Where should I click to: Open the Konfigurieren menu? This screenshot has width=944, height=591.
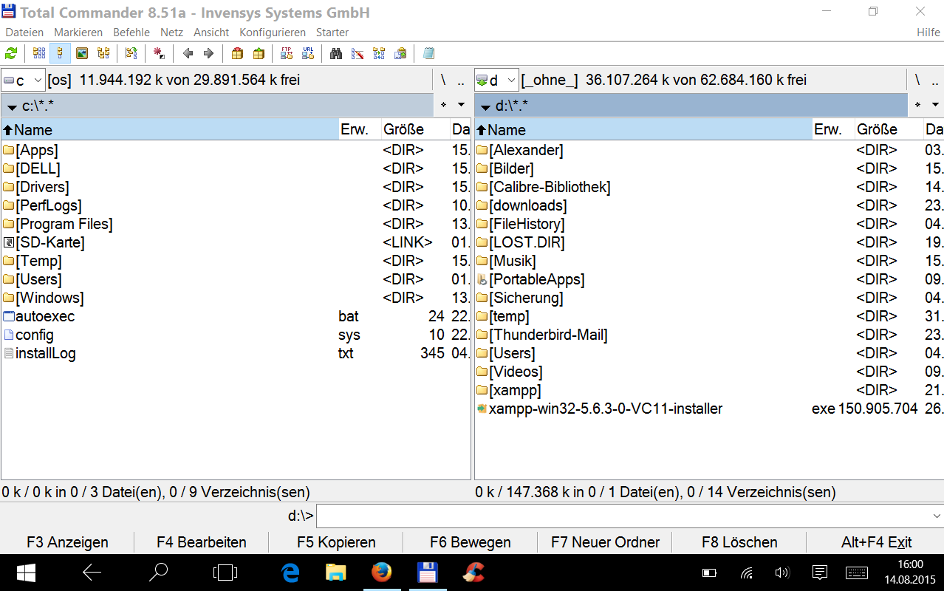click(273, 33)
